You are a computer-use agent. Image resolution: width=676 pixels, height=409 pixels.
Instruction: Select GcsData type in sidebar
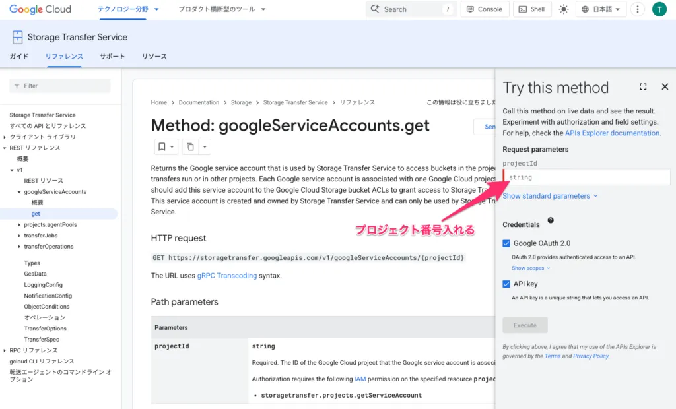pyautogui.click(x=36, y=274)
